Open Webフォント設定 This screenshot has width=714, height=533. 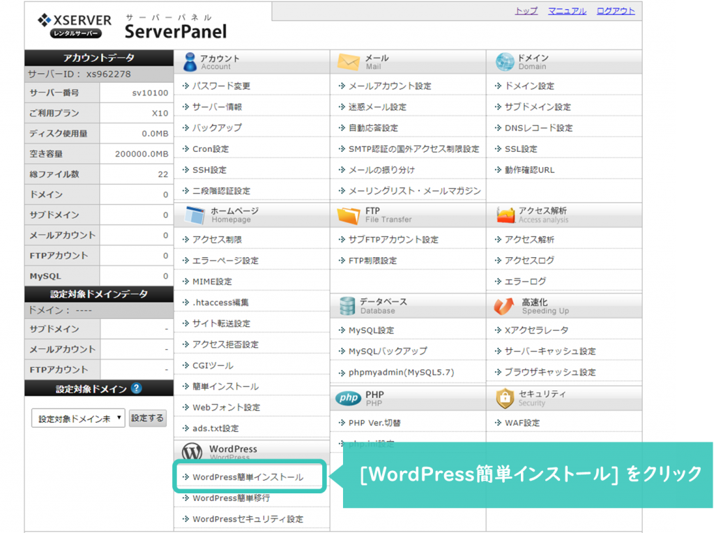point(226,408)
